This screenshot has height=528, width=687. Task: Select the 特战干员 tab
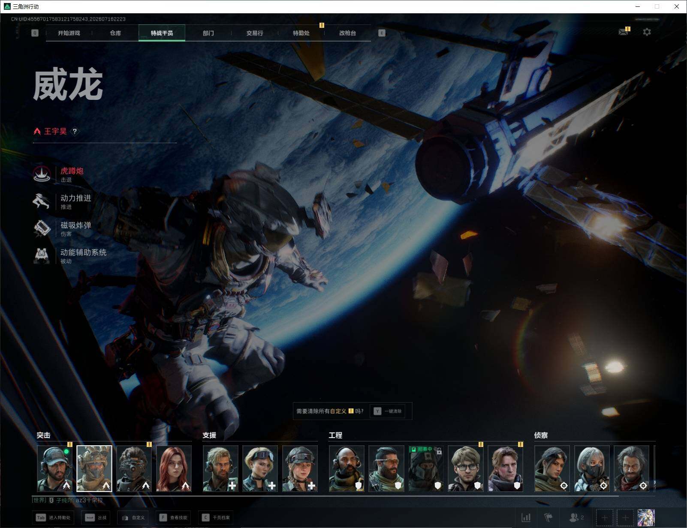pyautogui.click(x=162, y=33)
